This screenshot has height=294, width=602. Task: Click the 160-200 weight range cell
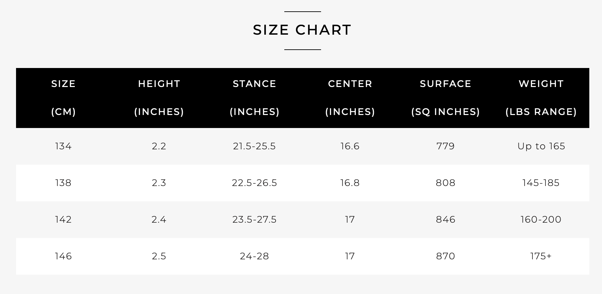click(541, 220)
